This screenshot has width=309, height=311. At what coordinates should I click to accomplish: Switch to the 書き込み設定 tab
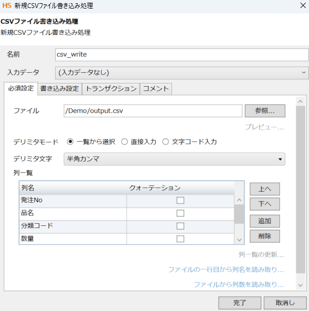[59, 89]
